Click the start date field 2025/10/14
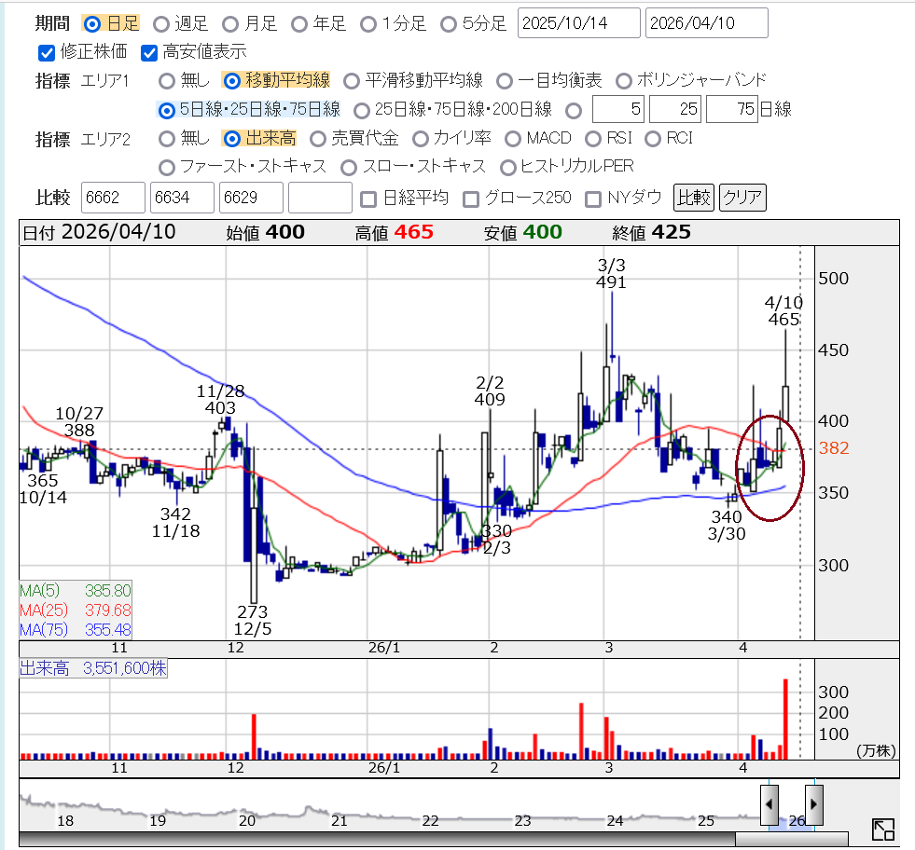915x850 pixels. [x=578, y=23]
